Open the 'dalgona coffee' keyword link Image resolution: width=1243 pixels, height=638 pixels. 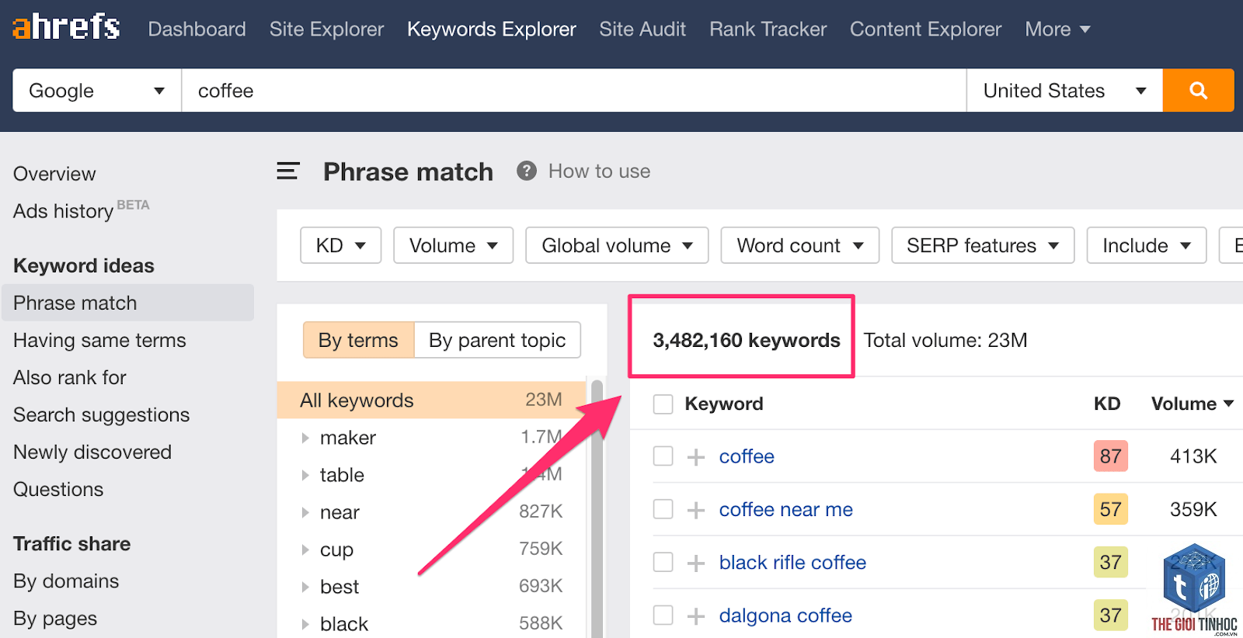[785, 615]
